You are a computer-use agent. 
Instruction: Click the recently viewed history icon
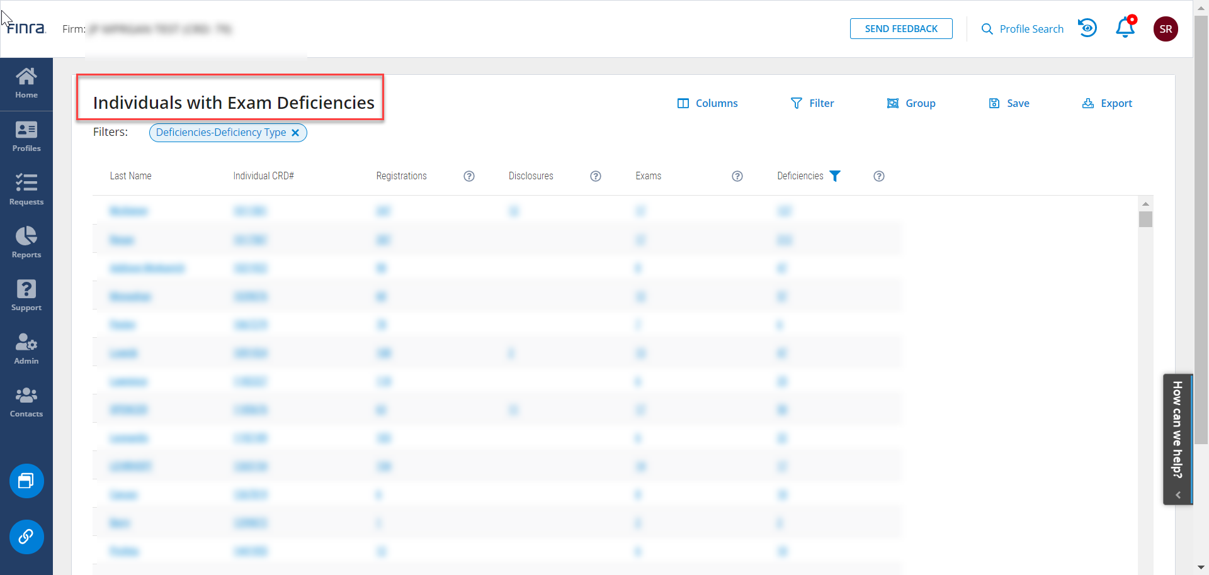click(x=1087, y=28)
